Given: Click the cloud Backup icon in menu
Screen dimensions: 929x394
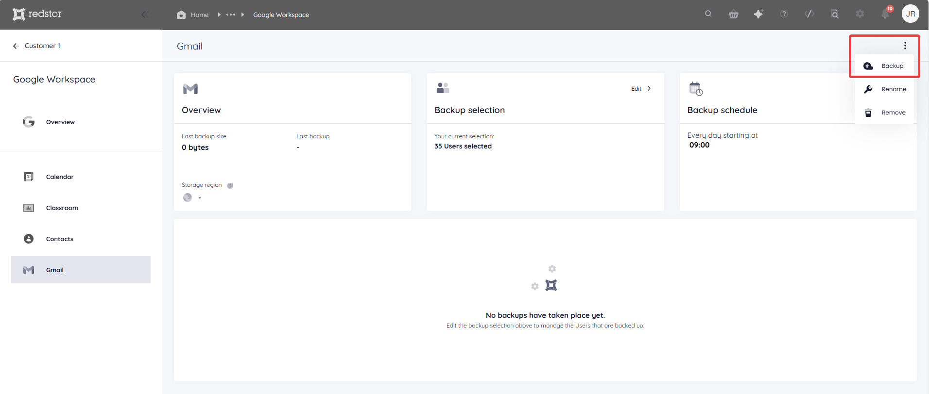Looking at the screenshot, I should click(868, 66).
